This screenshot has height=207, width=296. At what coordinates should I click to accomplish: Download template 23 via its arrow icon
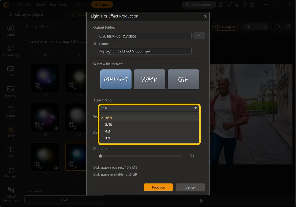click(x=56, y=128)
